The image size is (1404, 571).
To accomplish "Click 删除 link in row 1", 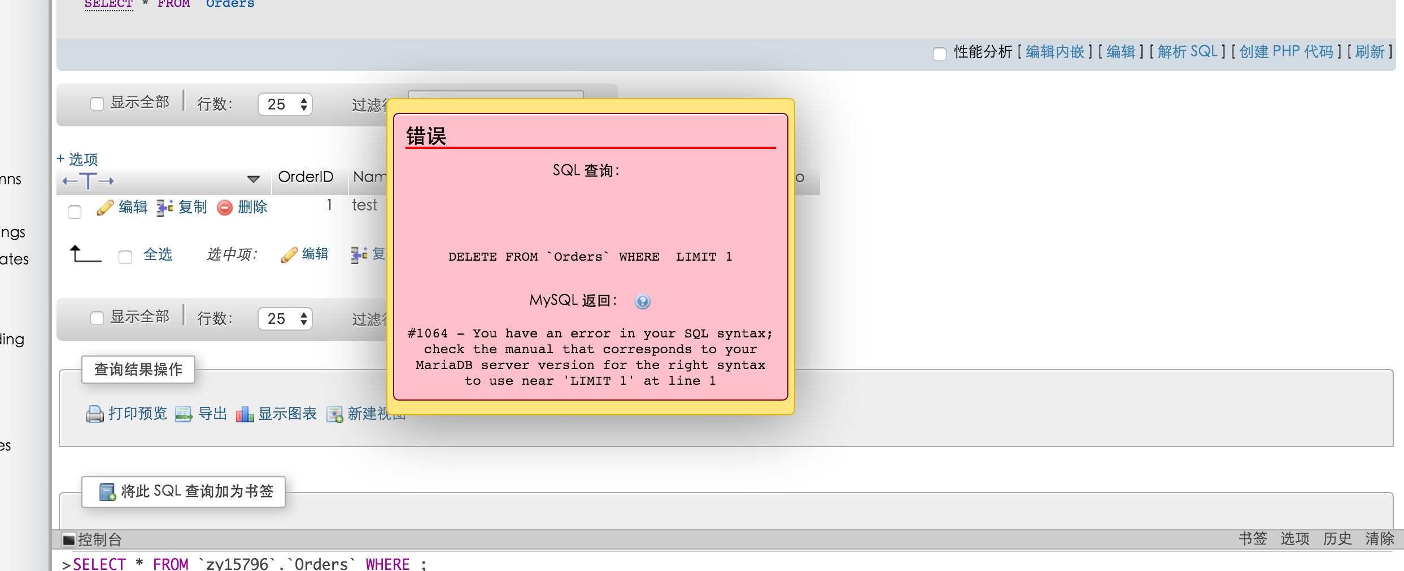I will click(252, 207).
